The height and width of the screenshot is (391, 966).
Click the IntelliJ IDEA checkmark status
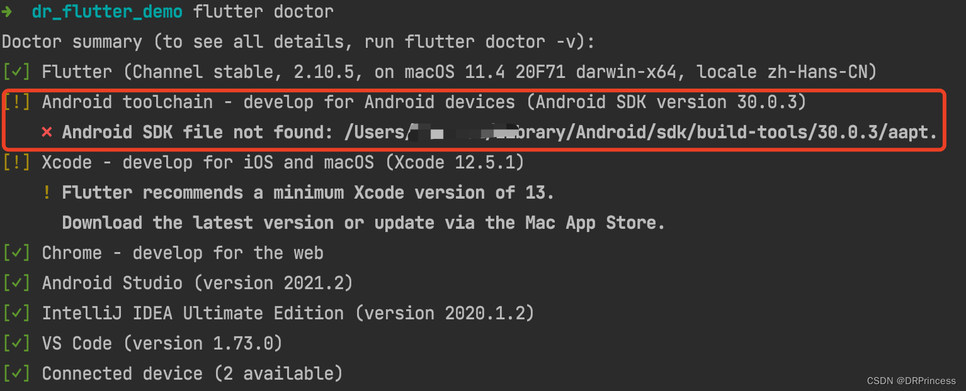pos(16,313)
